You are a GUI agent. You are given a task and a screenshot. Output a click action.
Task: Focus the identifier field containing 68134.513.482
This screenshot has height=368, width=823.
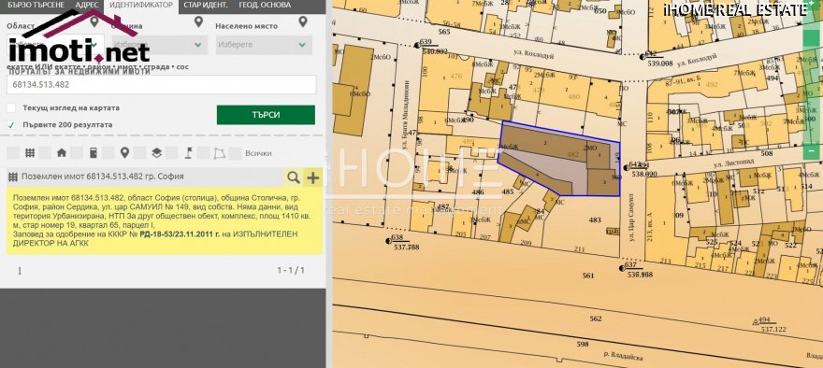point(162,84)
